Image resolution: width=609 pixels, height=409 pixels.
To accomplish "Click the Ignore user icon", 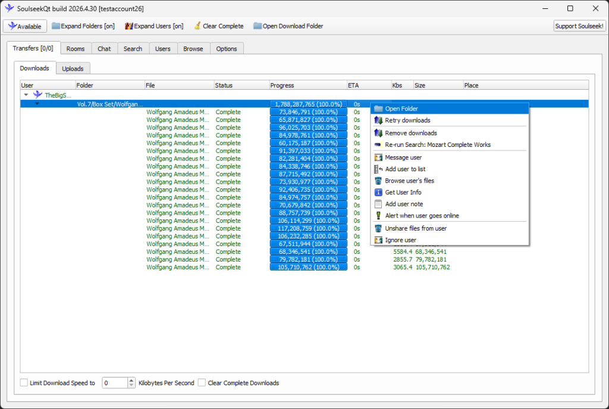I will tap(378, 240).
